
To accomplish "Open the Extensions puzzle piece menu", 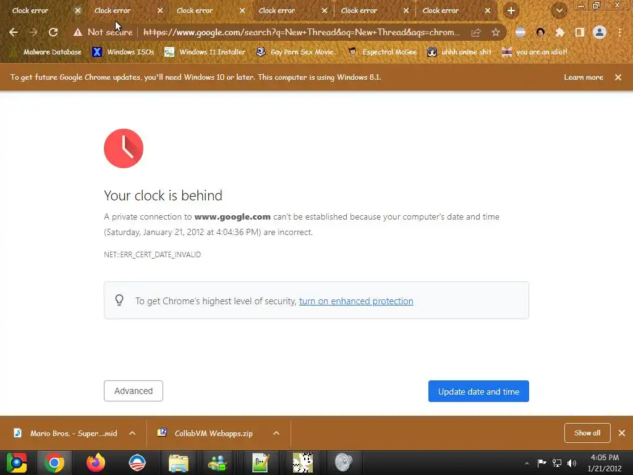I will 560,32.
